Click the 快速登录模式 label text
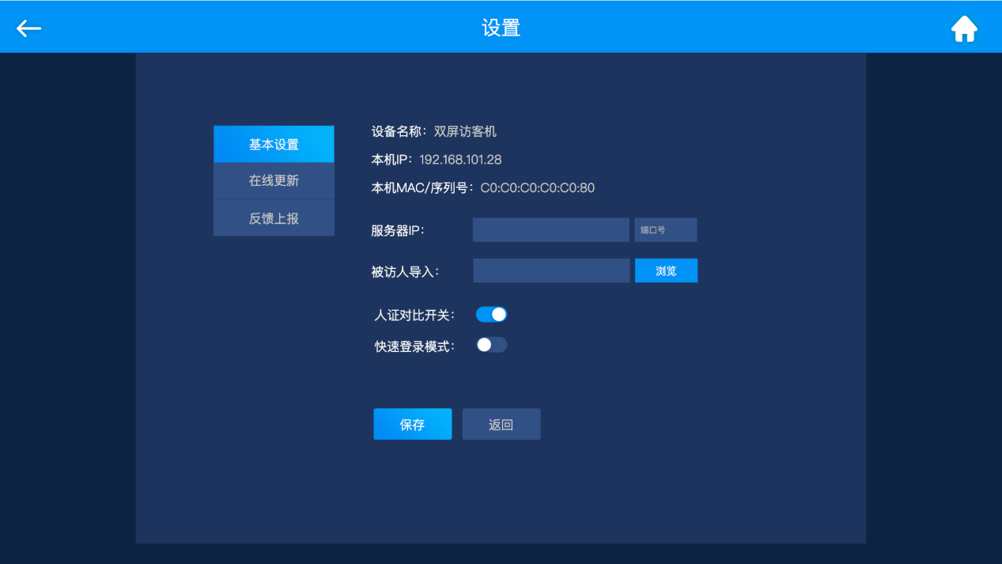The image size is (1002, 564). tap(414, 346)
